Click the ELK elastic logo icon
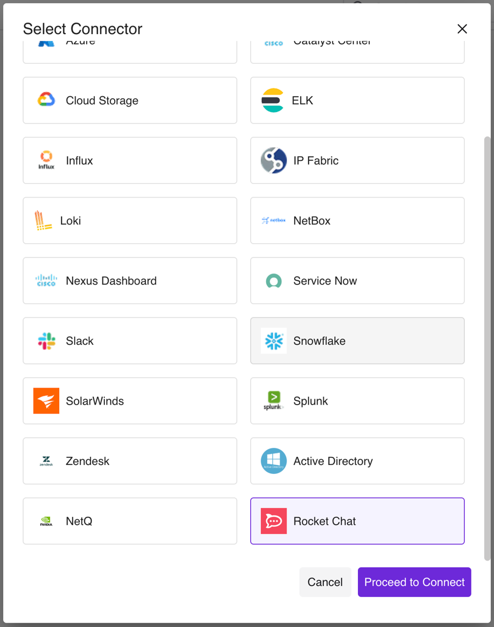This screenshot has width=494, height=627. click(x=273, y=100)
